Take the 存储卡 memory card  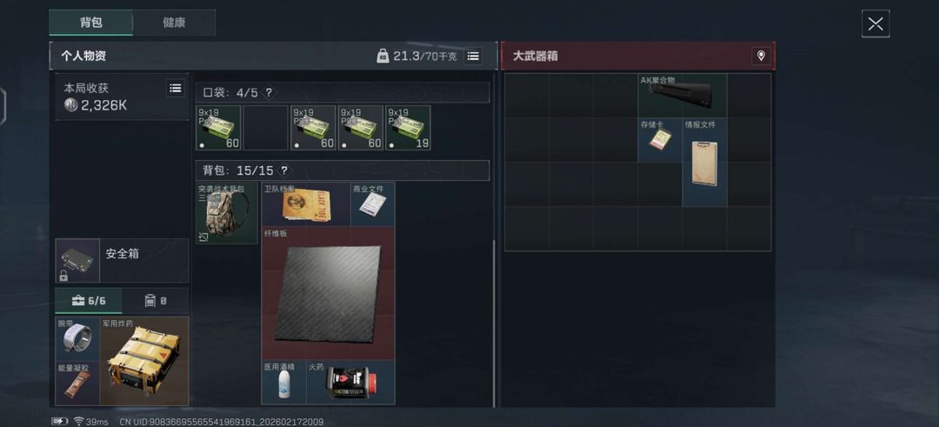point(660,139)
